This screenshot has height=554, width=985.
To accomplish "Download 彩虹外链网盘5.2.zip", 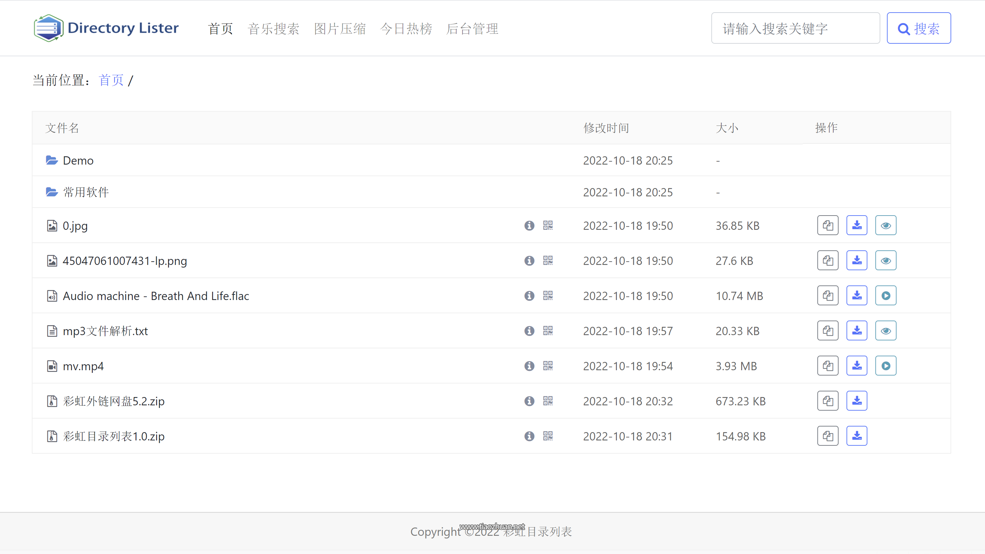I will click(x=856, y=401).
